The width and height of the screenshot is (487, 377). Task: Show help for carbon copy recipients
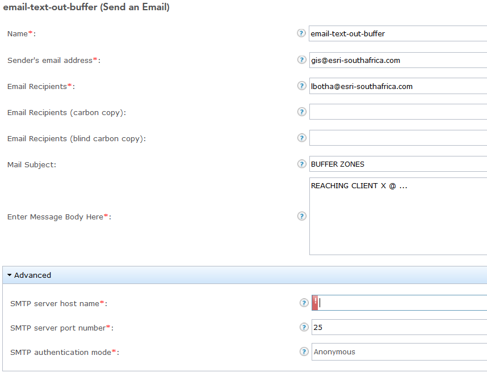301,112
